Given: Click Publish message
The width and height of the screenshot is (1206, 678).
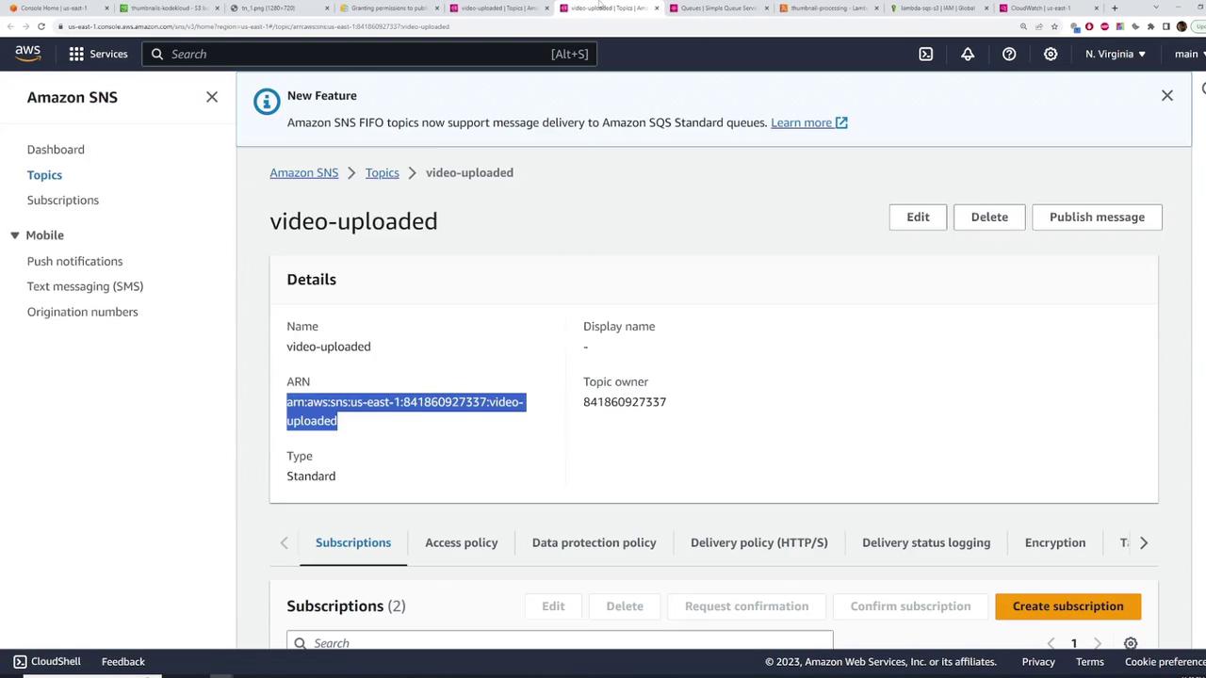Looking at the screenshot, I should pos(1097,217).
